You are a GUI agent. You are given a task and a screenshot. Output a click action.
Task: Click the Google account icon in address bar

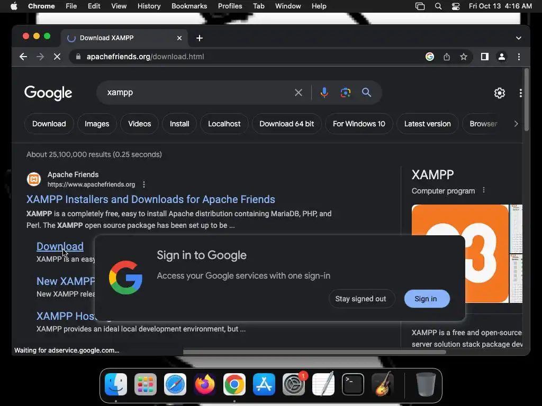[430, 57]
